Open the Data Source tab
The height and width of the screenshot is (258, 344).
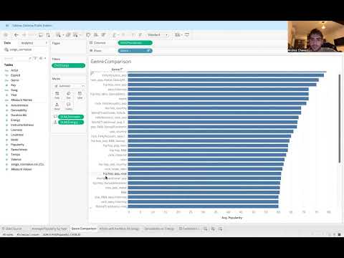12,229
